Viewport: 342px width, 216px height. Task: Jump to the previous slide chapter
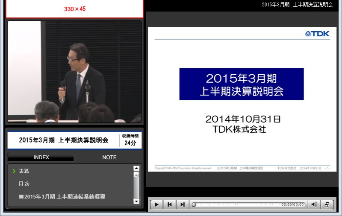[x=169, y=204]
